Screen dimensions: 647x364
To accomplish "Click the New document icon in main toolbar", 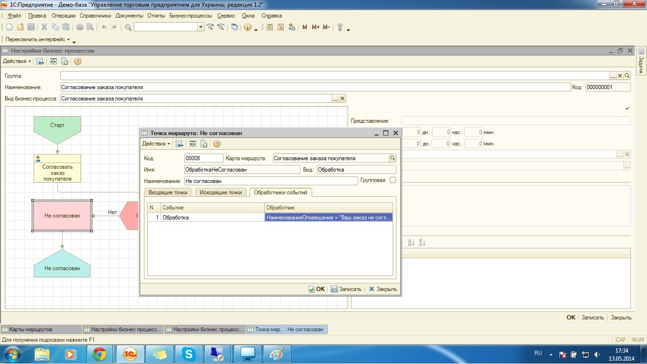I will coord(9,27).
